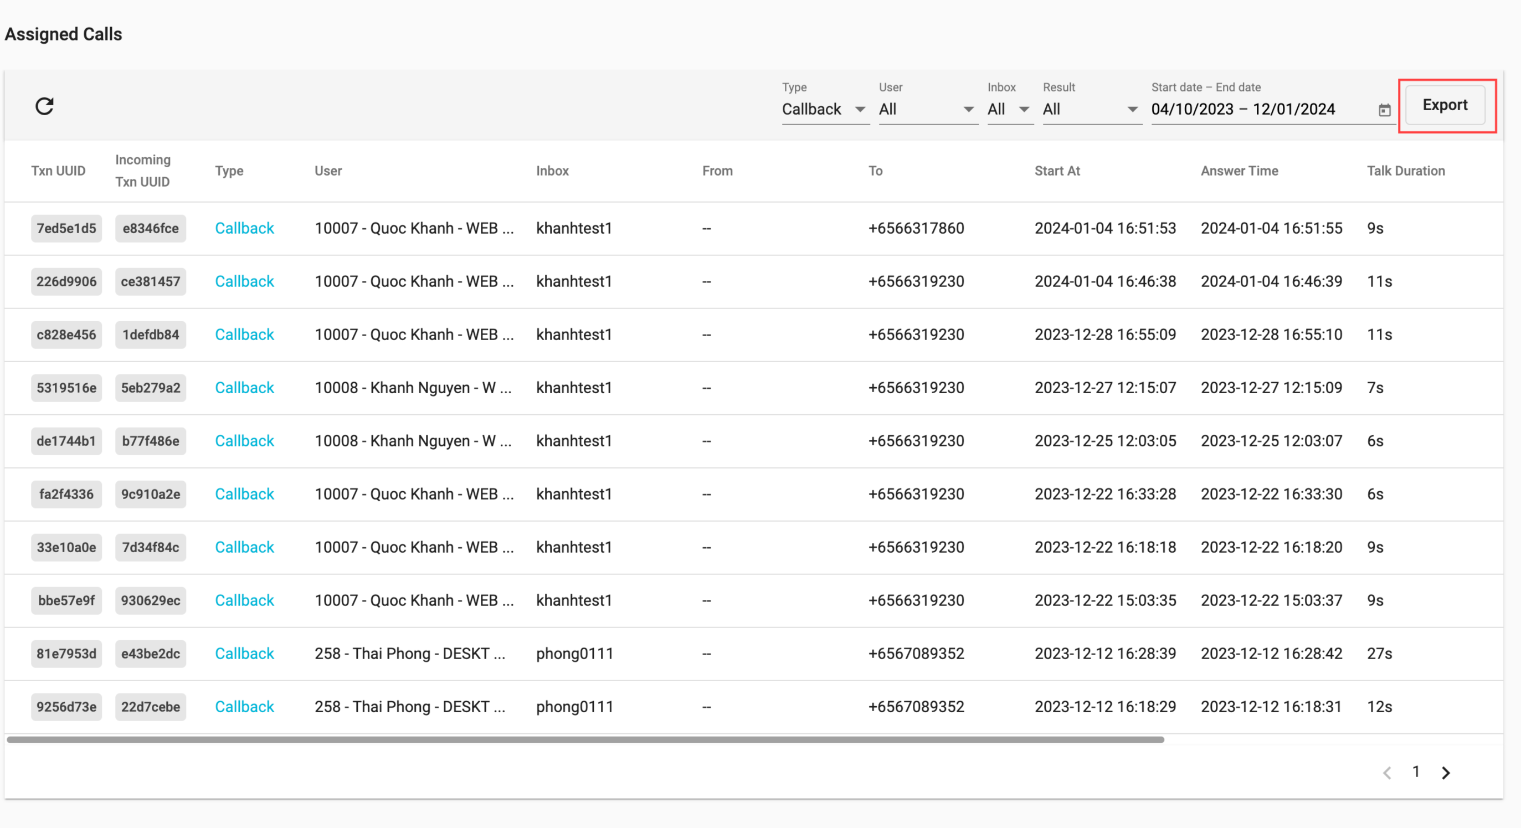
Task: Click inbox phong0111 in row 81e7953d
Action: (574, 654)
